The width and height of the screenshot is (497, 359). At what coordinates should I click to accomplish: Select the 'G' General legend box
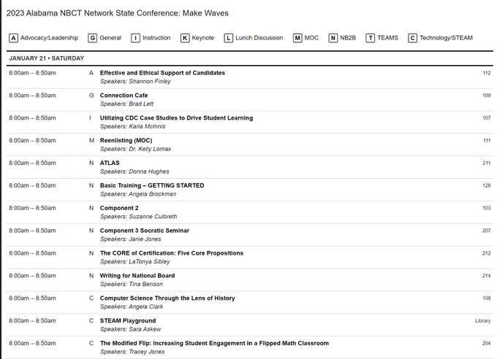(x=92, y=38)
